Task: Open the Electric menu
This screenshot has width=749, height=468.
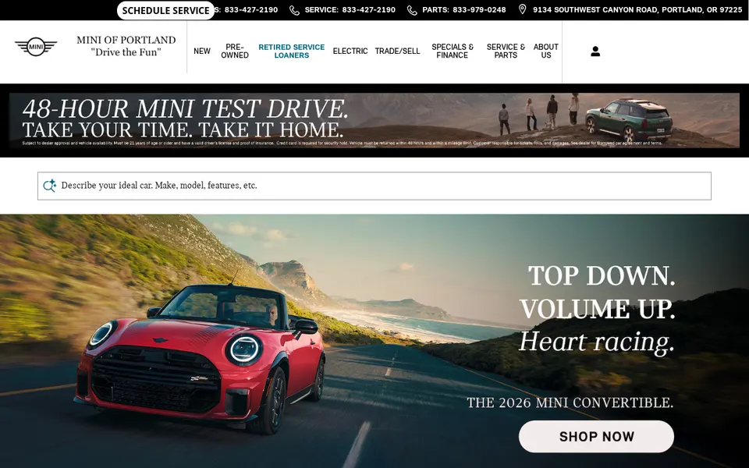Action: pyautogui.click(x=350, y=51)
